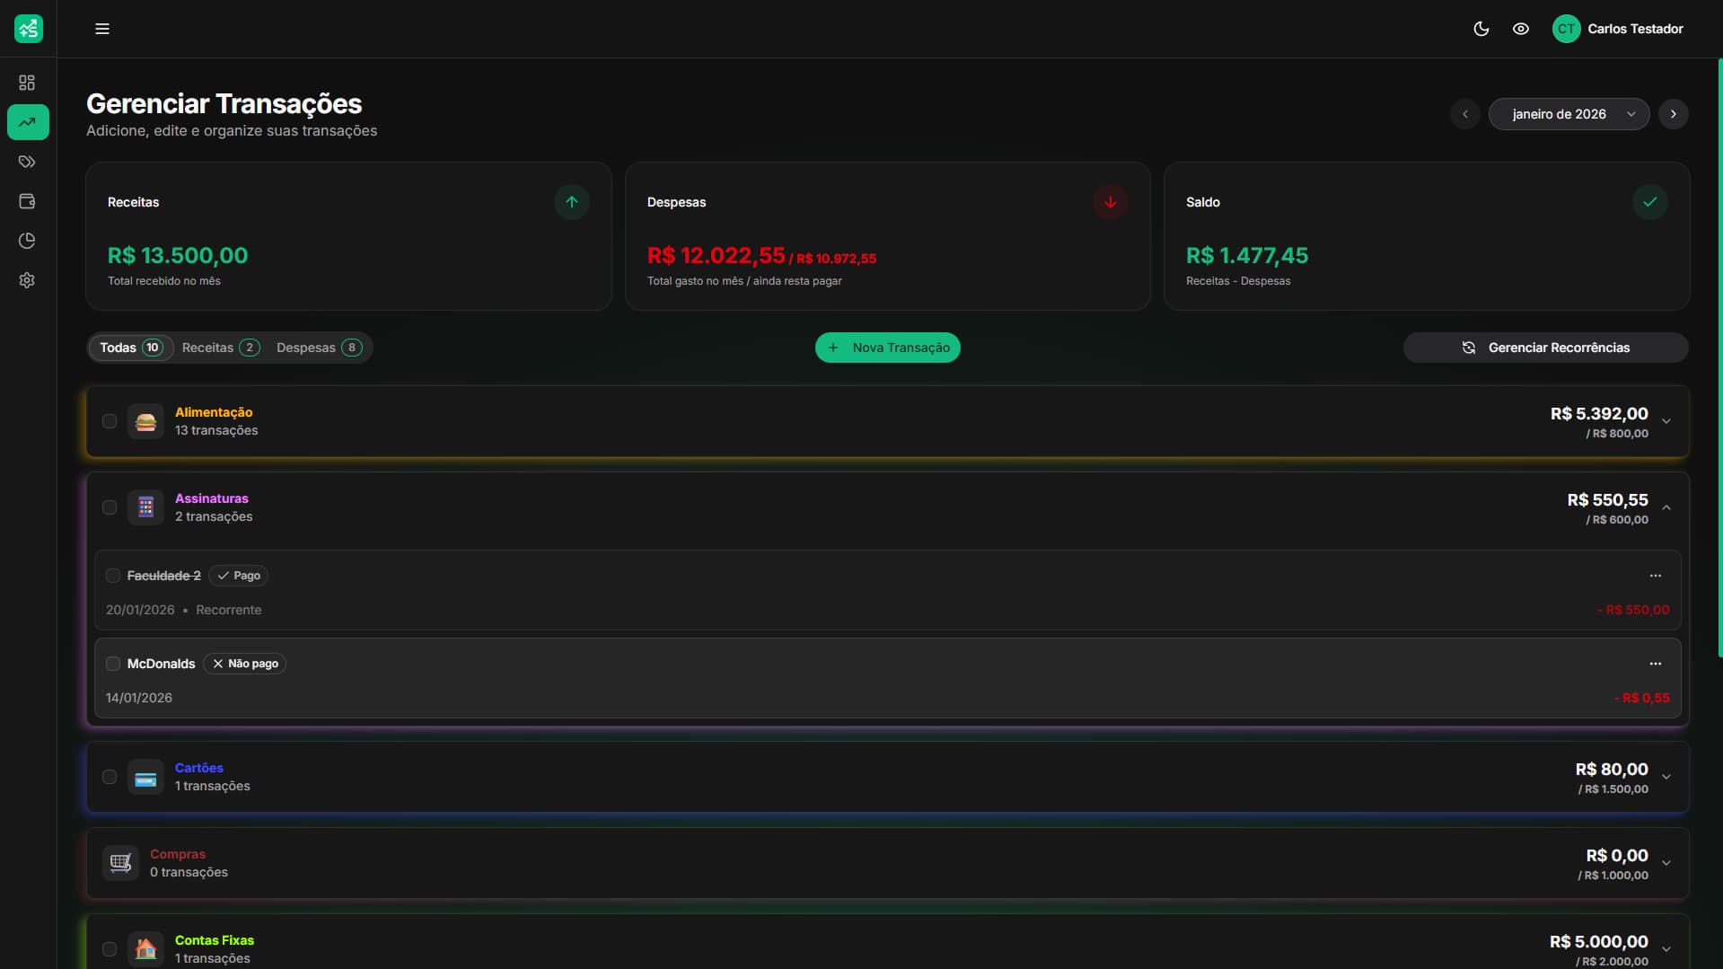The width and height of the screenshot is (1723, 969).
Task: Switch to the Receitas filter tab
Action: point(220,347)
